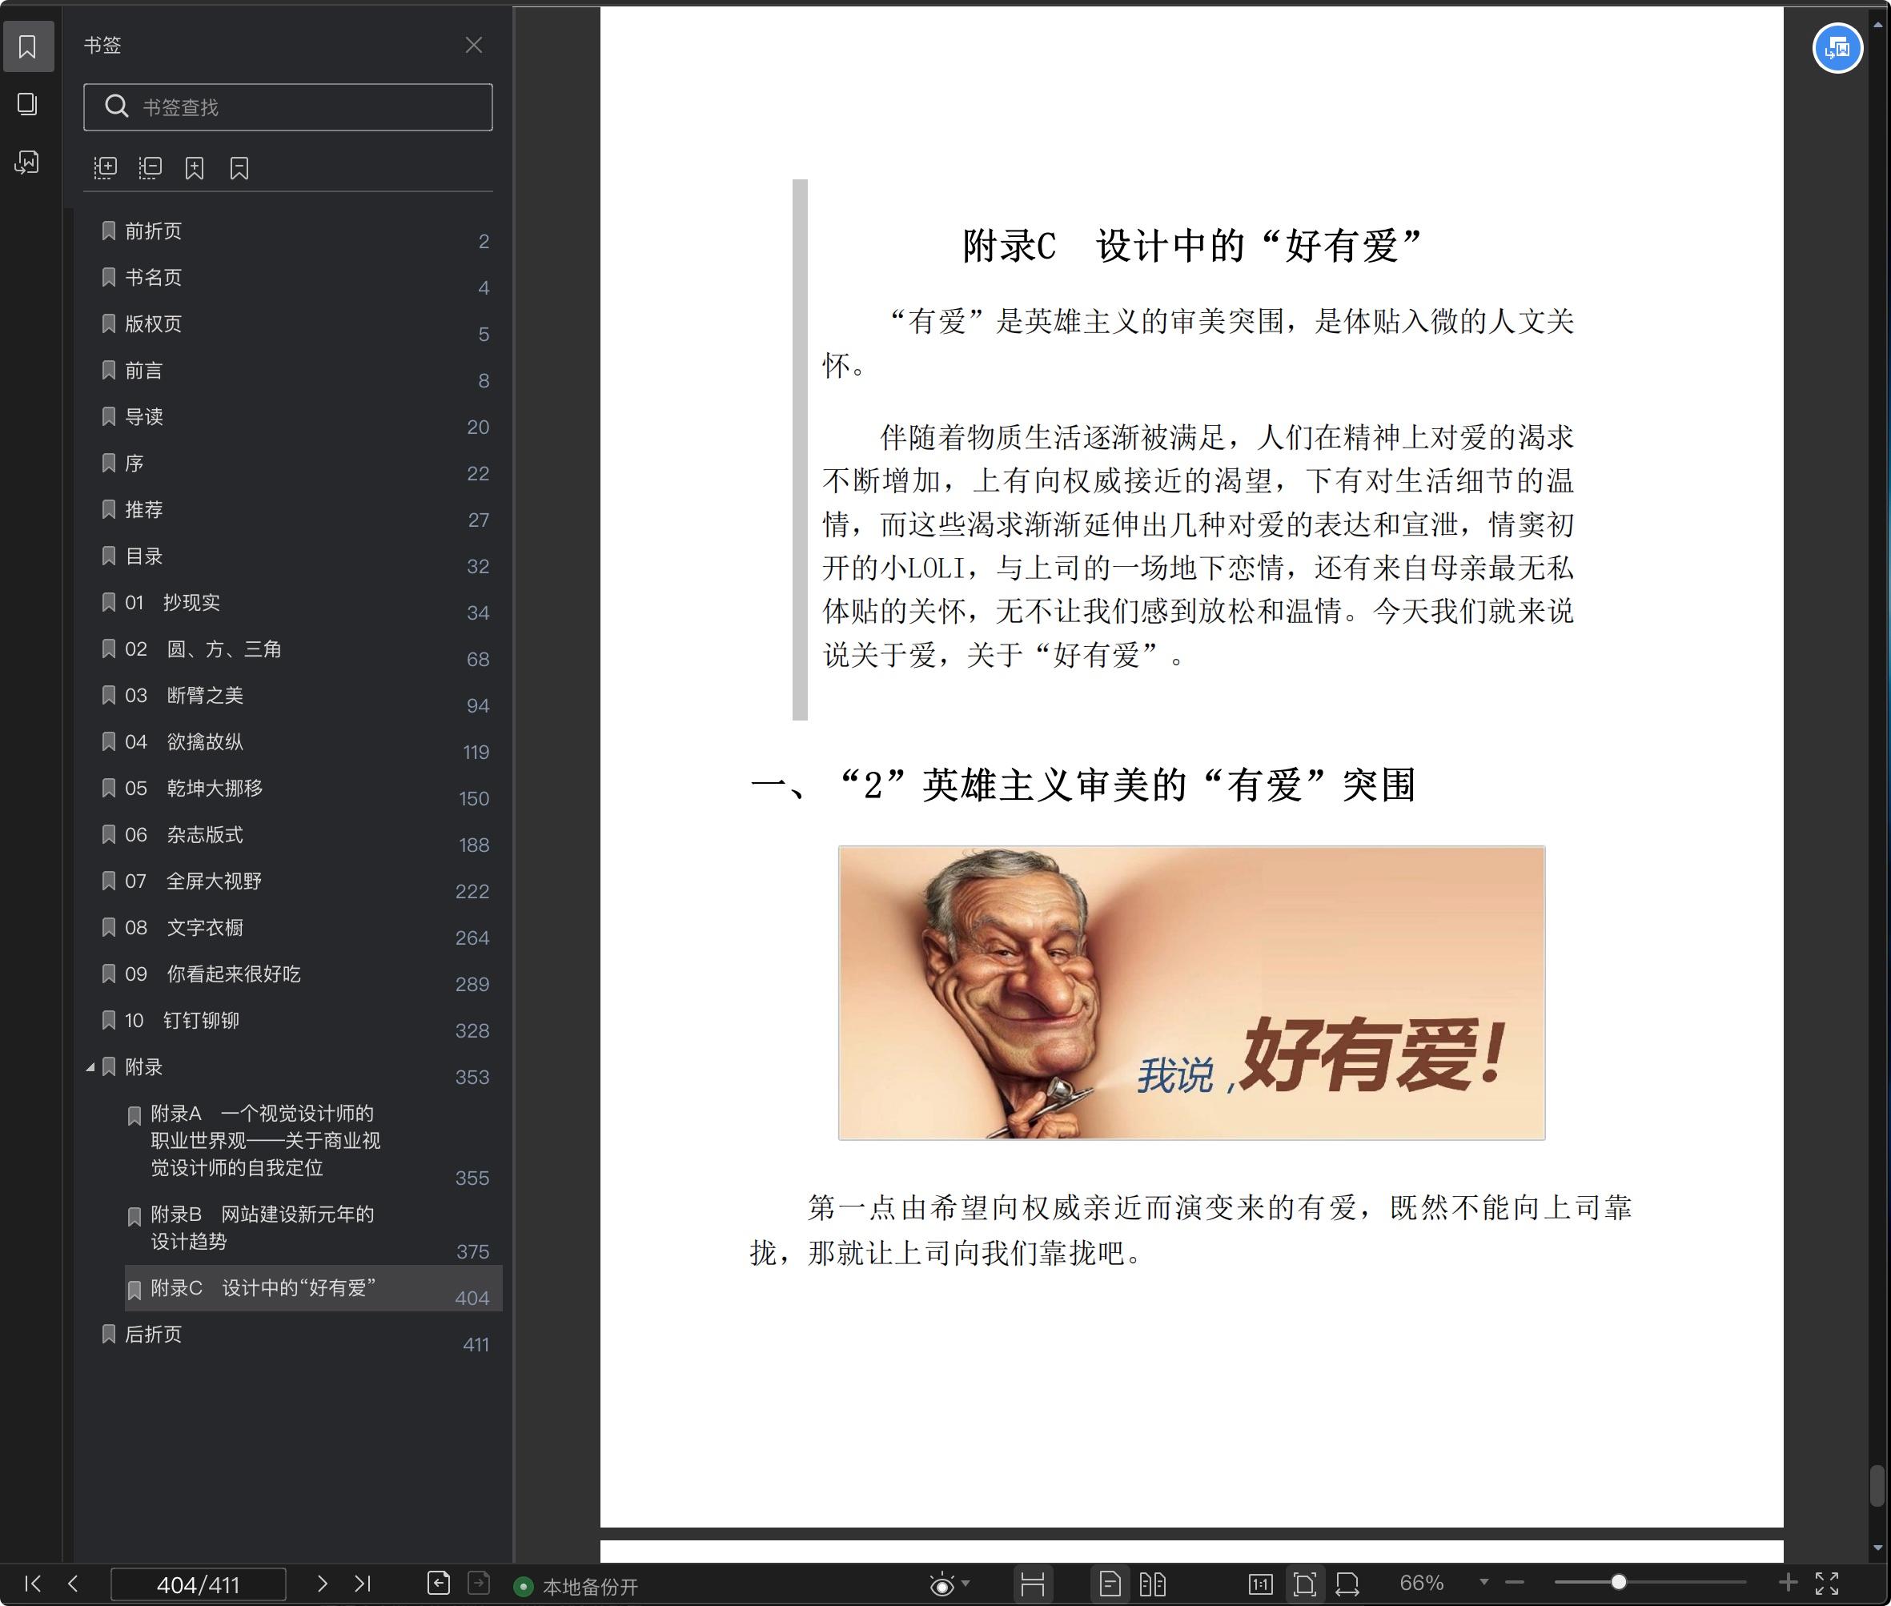Click the caricature image in document

[1190, 993]
